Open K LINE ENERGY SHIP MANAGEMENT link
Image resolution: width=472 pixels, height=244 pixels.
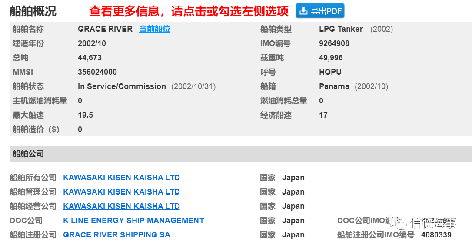click(133, 220)
